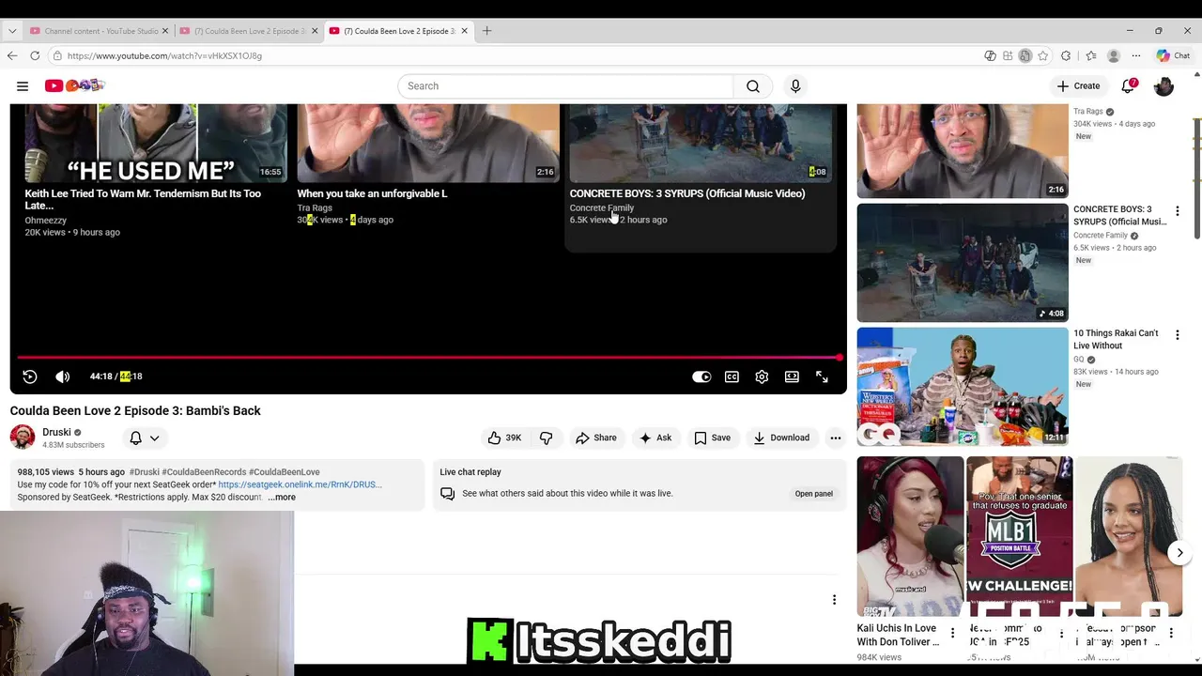The width and height of the screenshot is (1202, 676).
Task: Reload the page
Action: 35,56
